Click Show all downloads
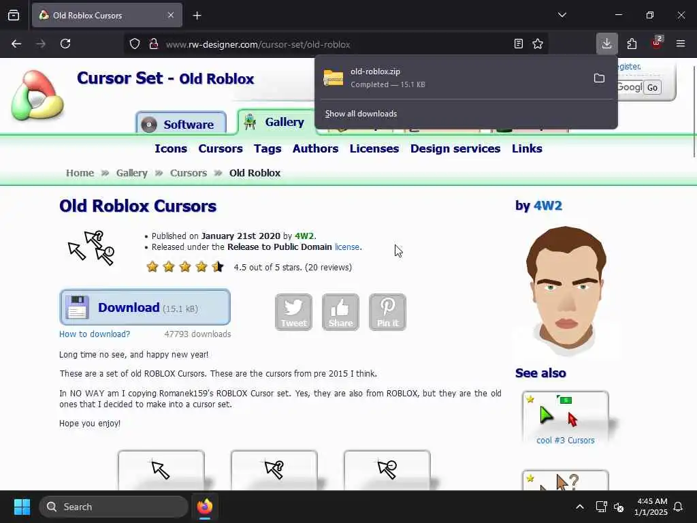The height and width of the screenshot is (523, 697). 361,114
